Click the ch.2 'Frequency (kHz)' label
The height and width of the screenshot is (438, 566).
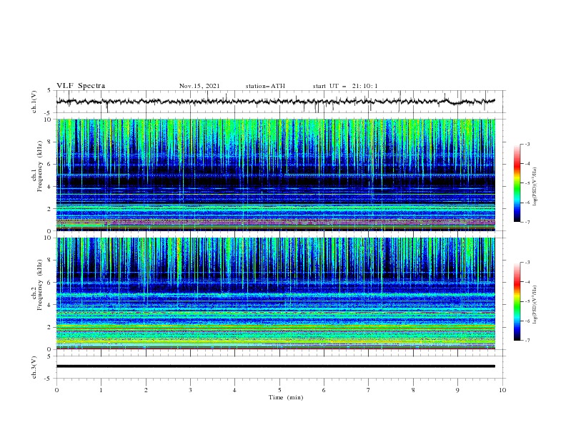40,285
